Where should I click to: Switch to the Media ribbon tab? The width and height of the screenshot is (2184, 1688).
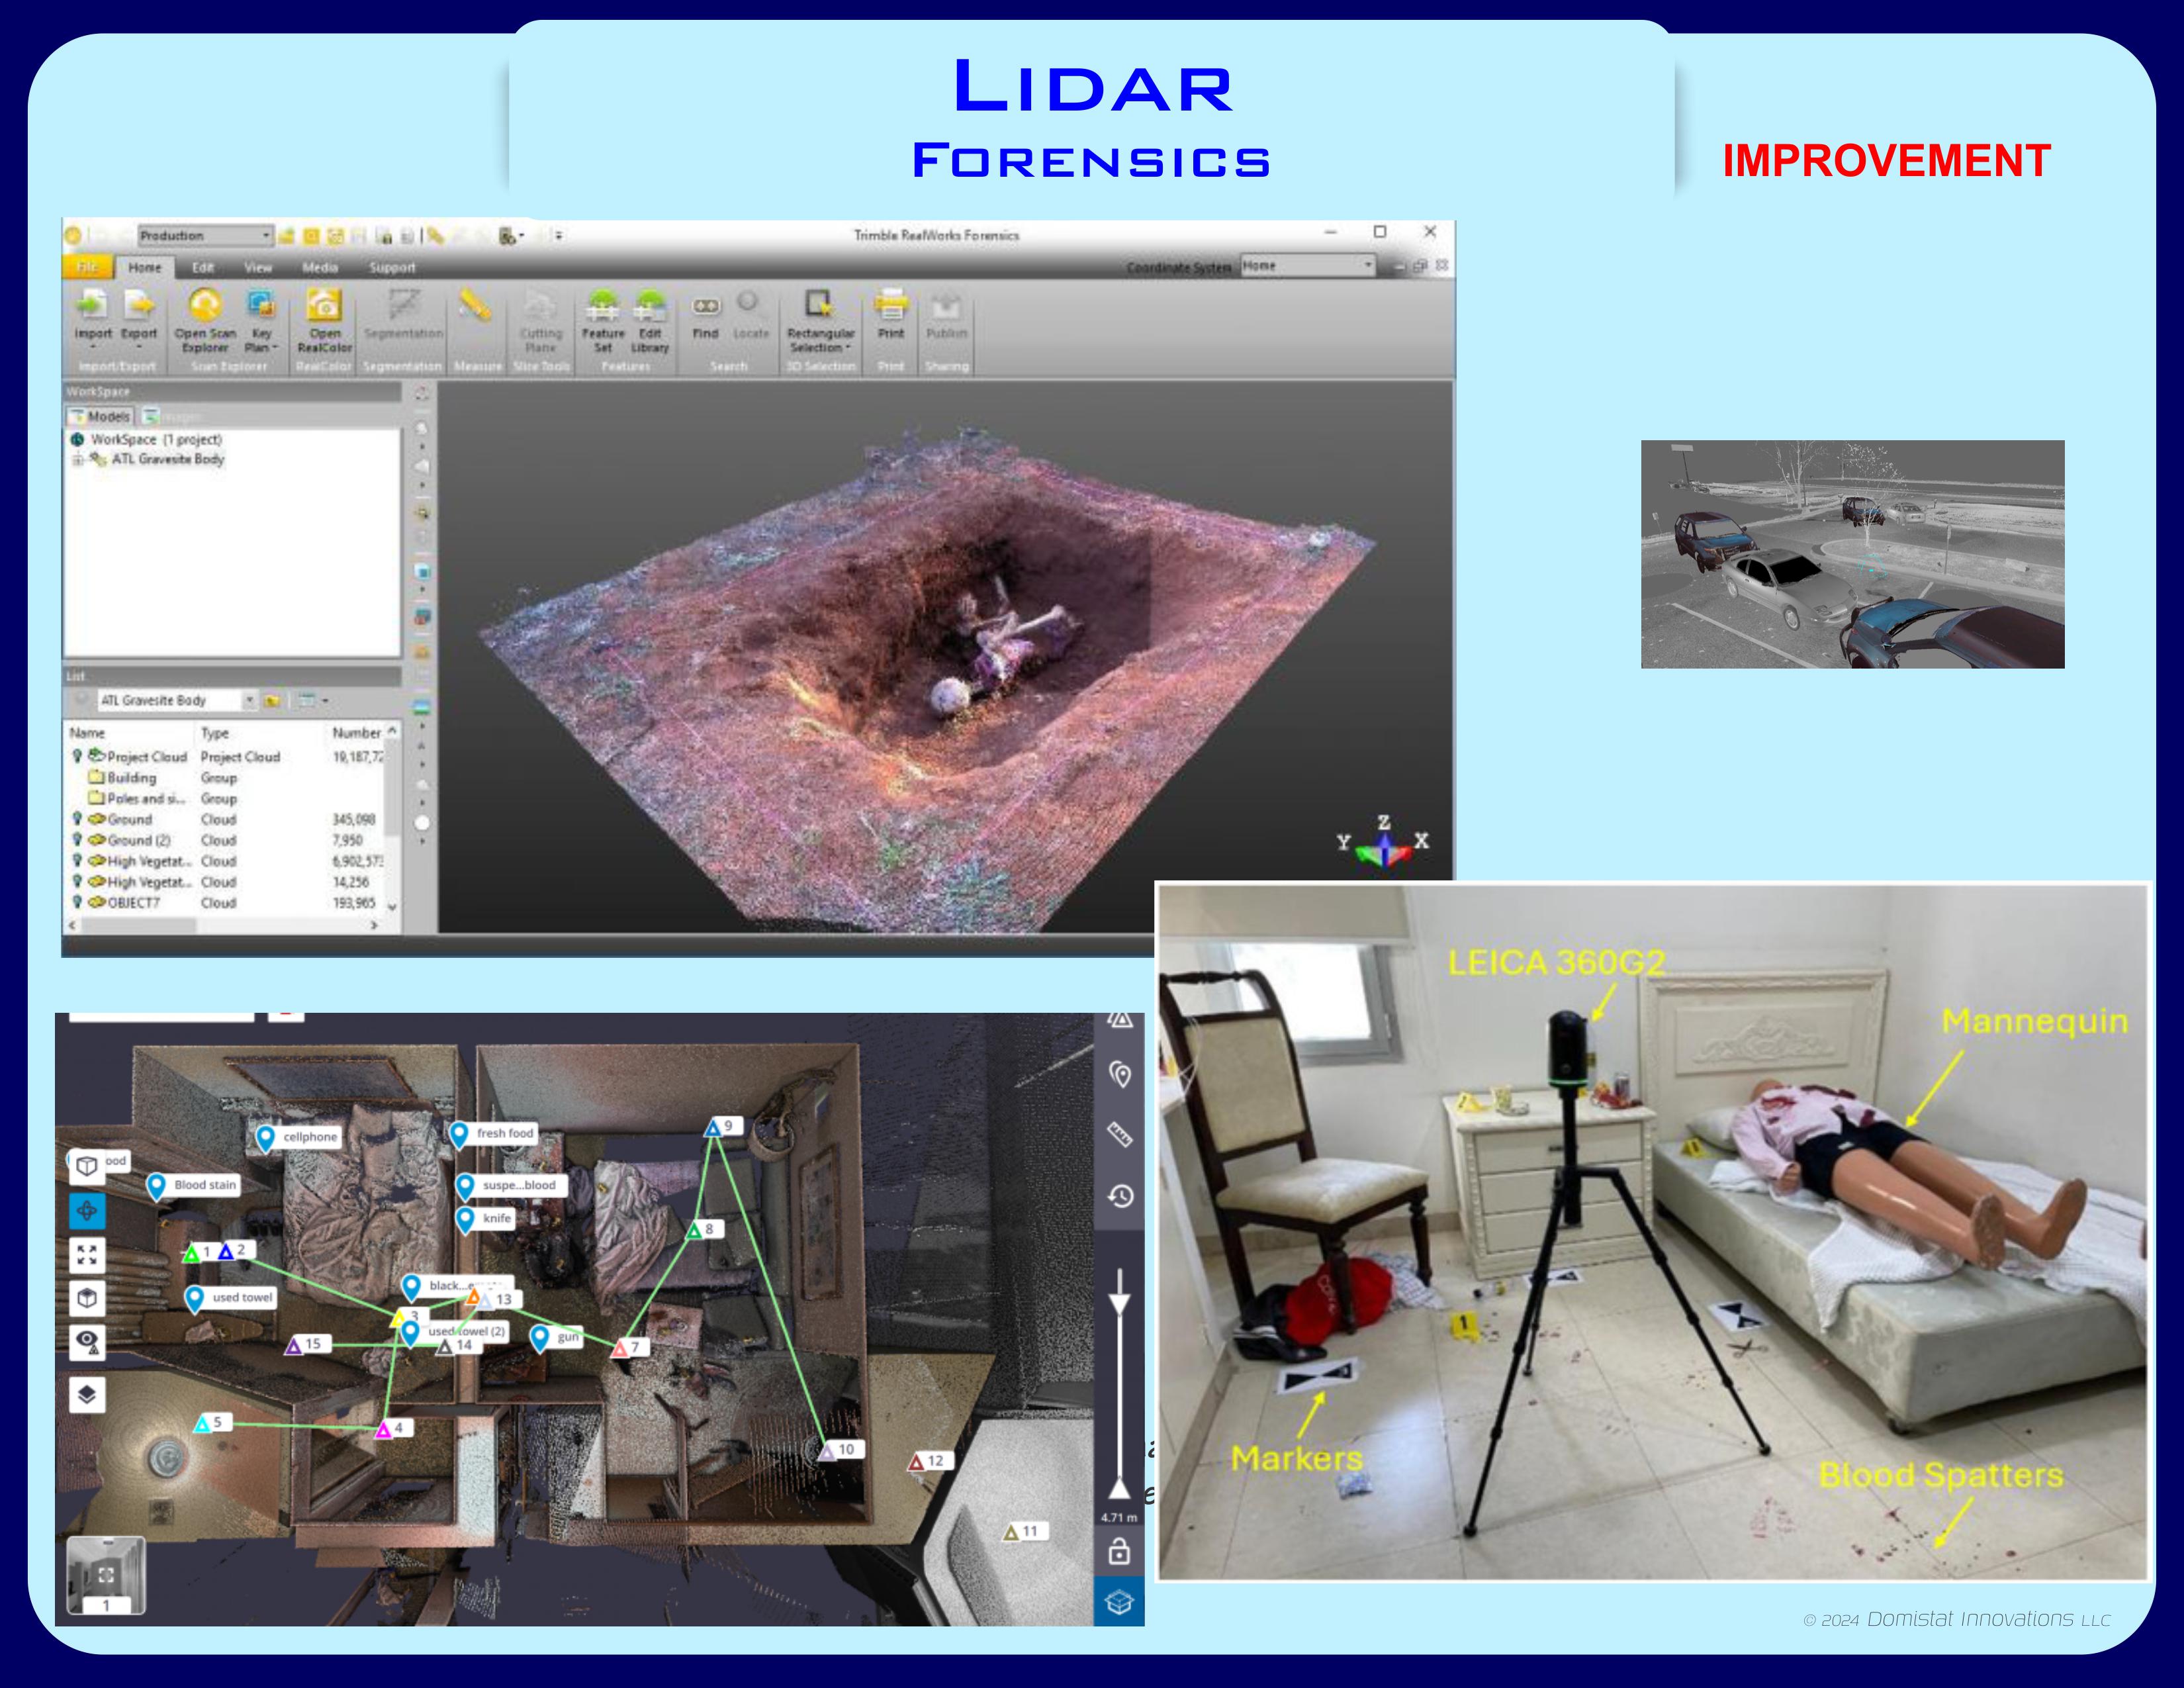320,268
